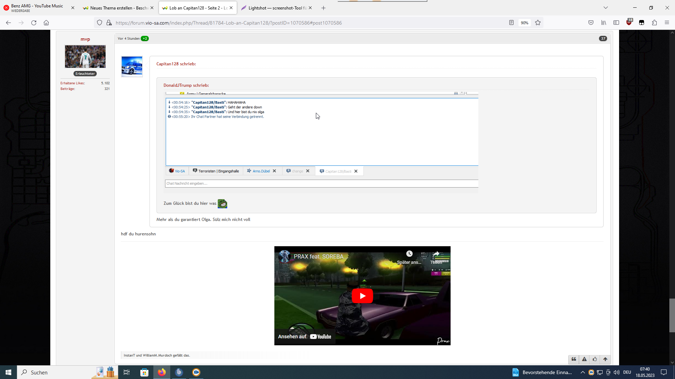
Task: Show site tracking protection shield
Action: (100, 23)
